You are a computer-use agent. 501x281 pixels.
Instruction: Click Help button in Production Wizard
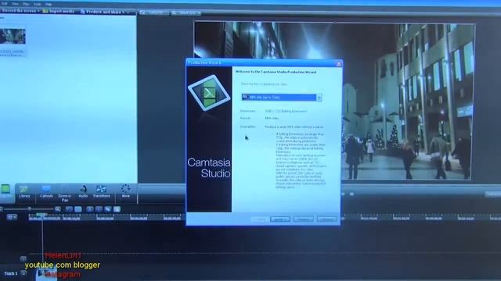[x=327, y=219]
